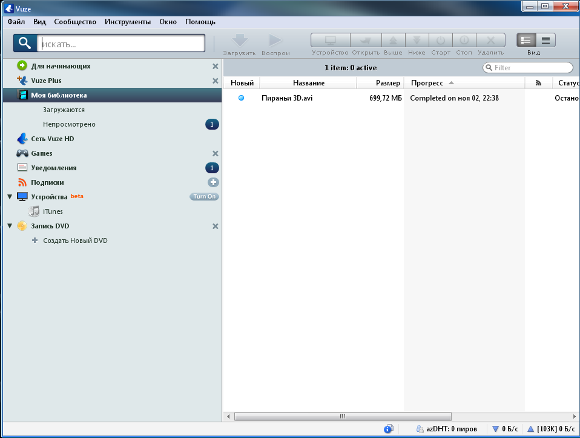Click Turn On for Устройства

point(204,197)
